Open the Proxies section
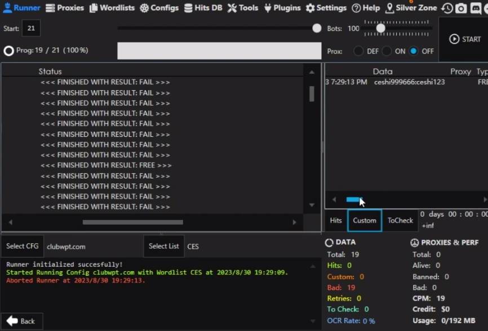The image size is (488, 331). click(x=64, y=8)
